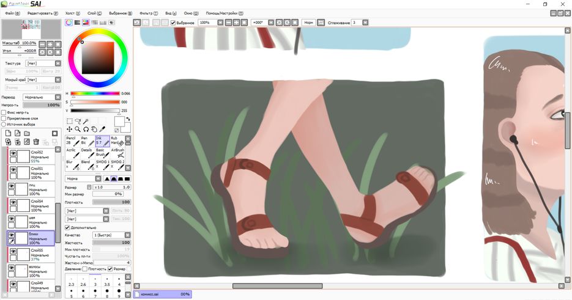Click the undo arrow in the toolbar

[x=137, y=23]
